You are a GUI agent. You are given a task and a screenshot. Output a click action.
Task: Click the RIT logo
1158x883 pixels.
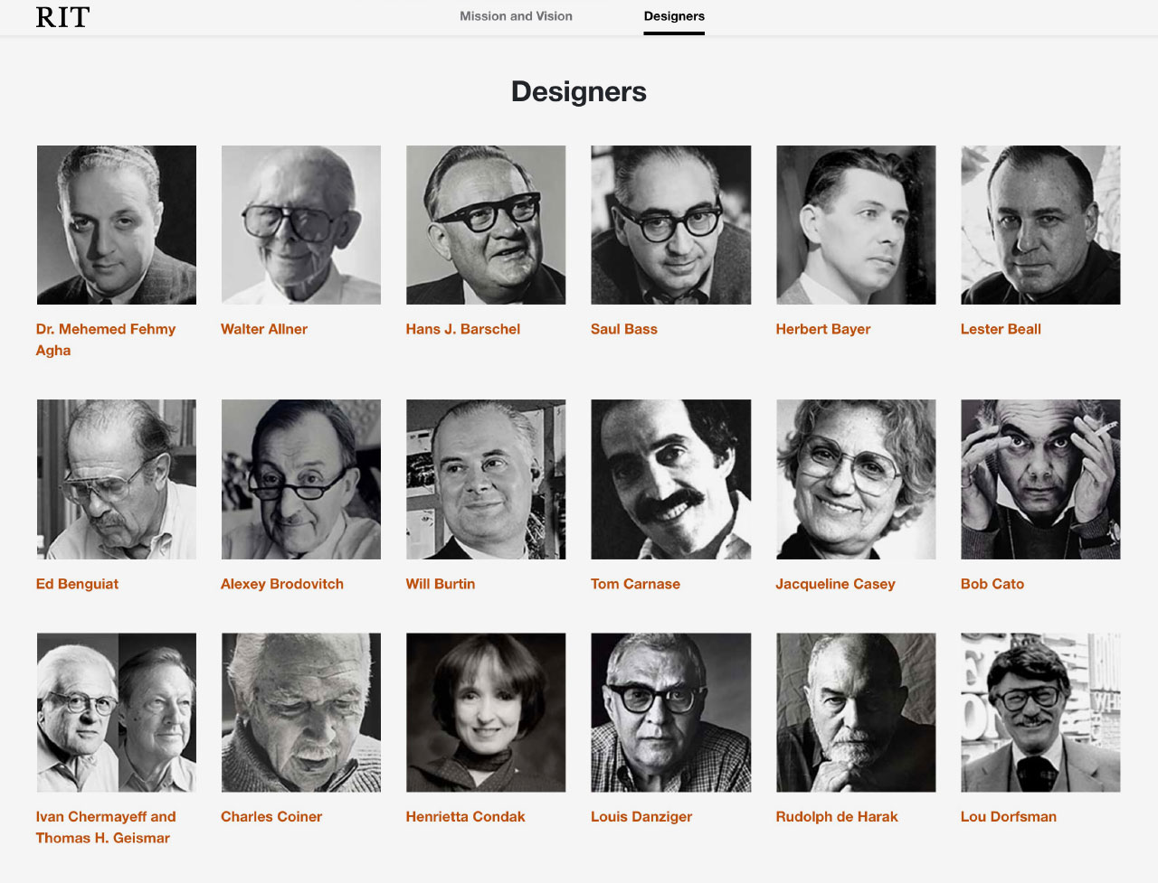click(62, 17)
